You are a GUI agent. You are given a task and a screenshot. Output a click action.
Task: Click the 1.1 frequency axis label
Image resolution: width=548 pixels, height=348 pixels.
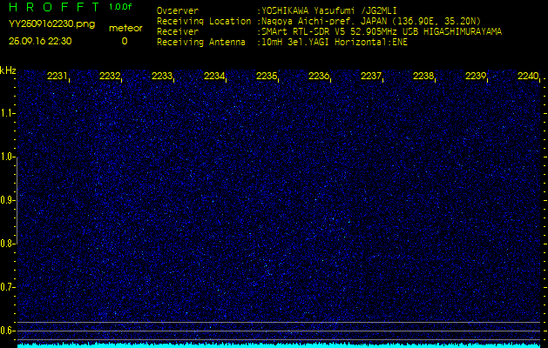(x=8, y=113)
